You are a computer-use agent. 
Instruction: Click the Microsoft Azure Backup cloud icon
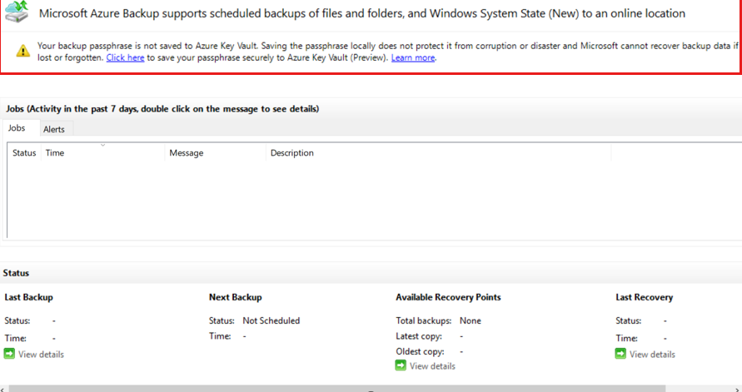click(17, 12)
